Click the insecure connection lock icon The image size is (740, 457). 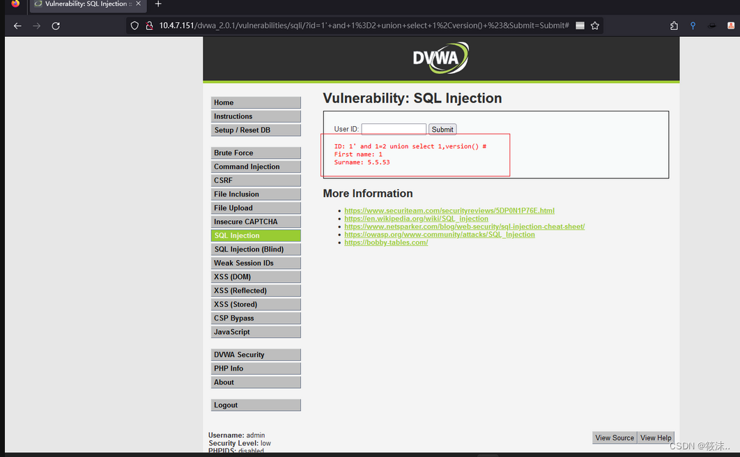point(149,26)
